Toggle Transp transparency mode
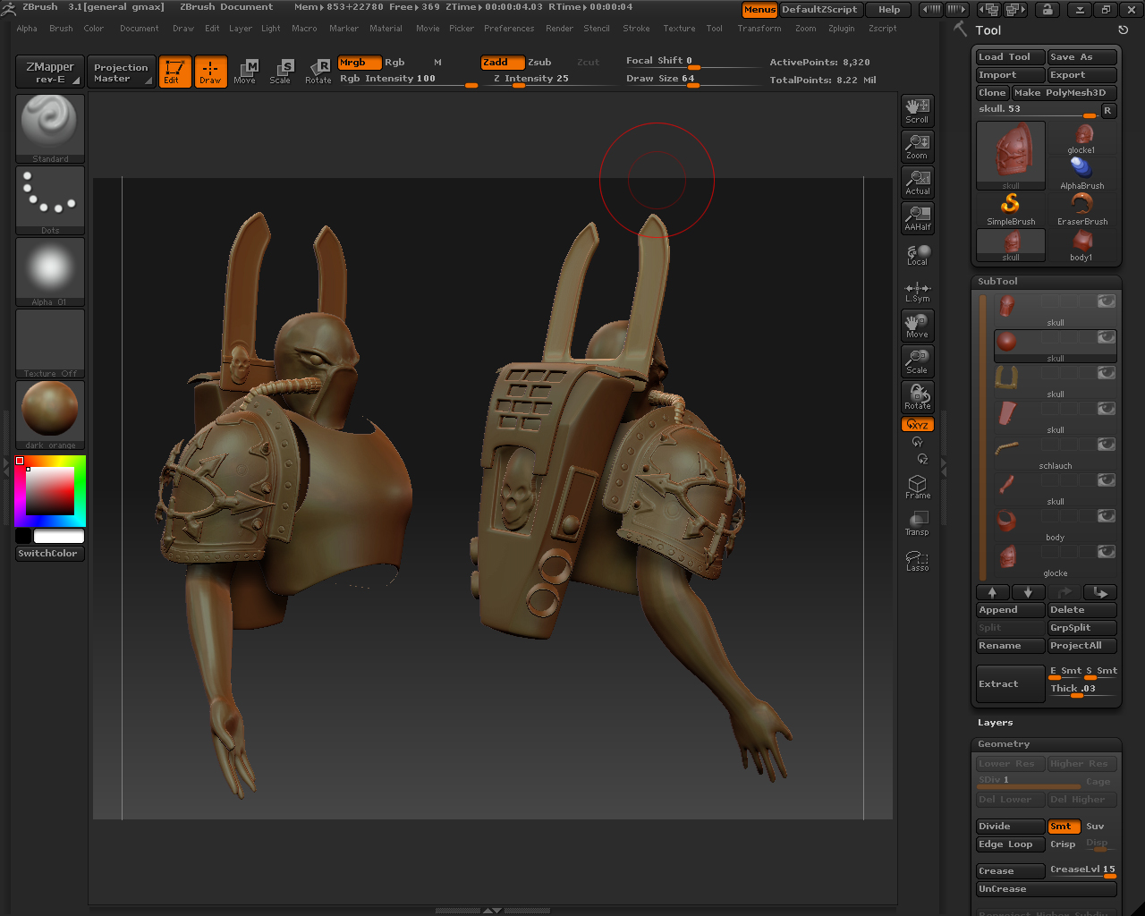The width and height of the screenshot is (1145, 916). pyautogui.click(x=917, y=523)
